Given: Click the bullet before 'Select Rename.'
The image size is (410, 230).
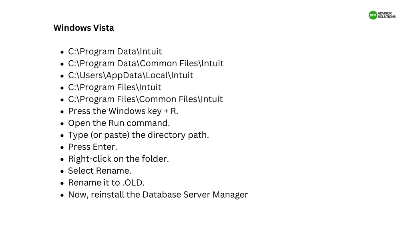Looking at the screenshot, I should [x=62, y=172].
